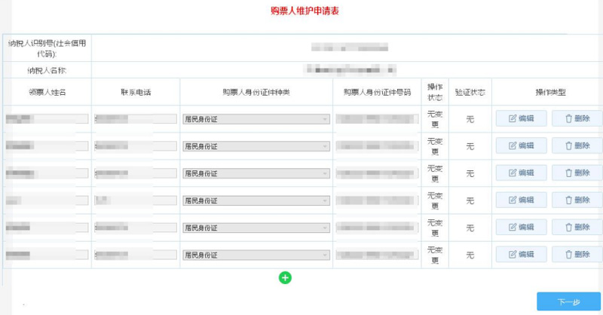Click 删除 in the fifth row
Viewport: 603px width, 315px height.
(x=577, y=228)
